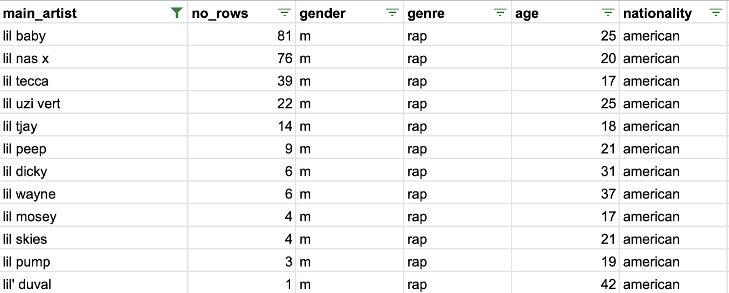
Task: Open the nationality column filter icon
Action: pyautogui.click(x=716, y=13)
